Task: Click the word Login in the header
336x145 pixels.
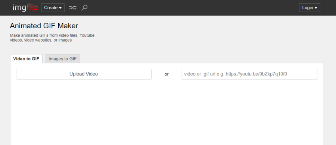Action: (x=308, y=8)
